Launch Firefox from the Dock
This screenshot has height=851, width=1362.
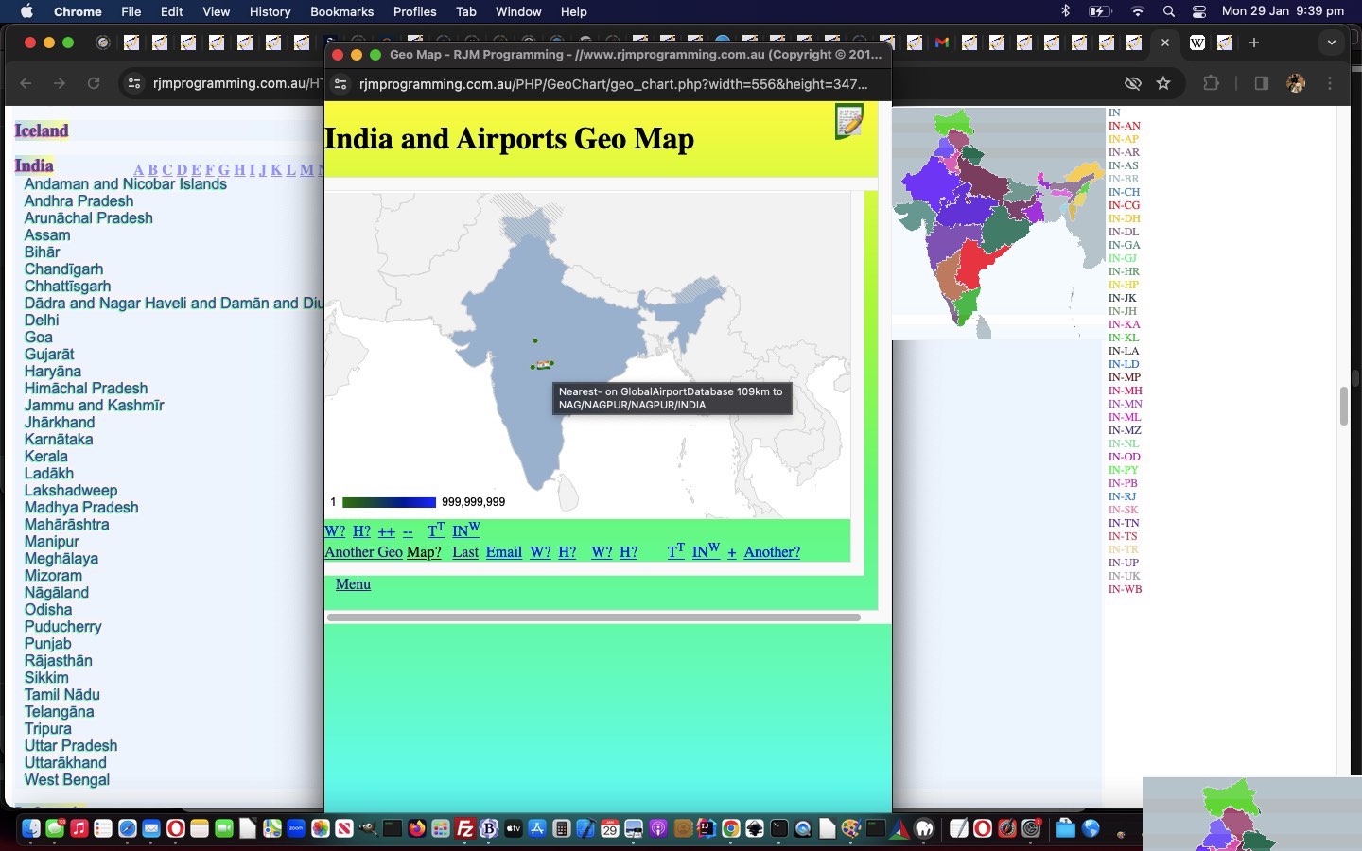[416, 829]
